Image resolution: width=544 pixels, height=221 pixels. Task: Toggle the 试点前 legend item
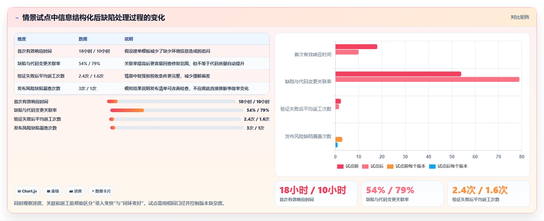pyautogui.click(x=348, y=166)
